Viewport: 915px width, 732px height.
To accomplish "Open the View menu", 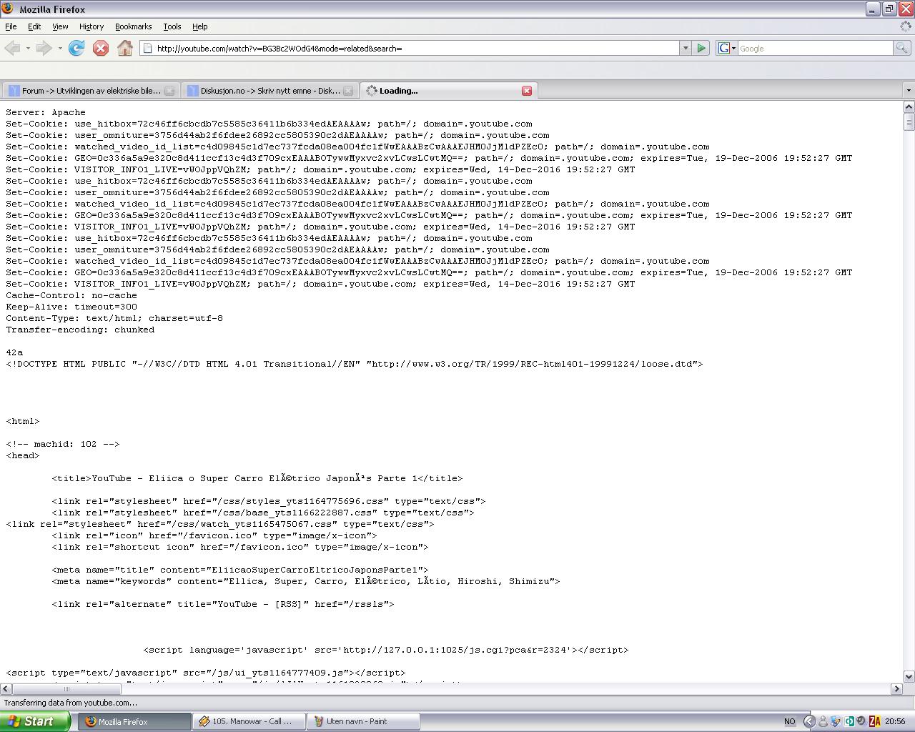I will coord(60,26).
